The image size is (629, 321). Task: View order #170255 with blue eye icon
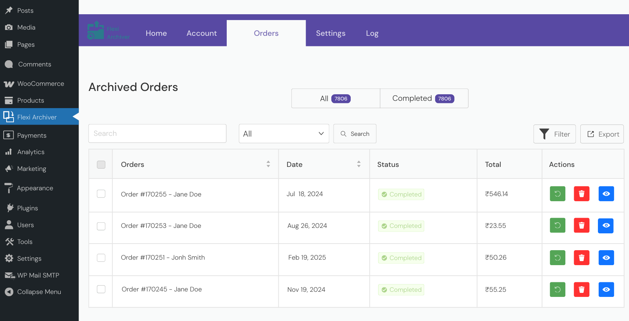pyautogui.click(x=606, y=194)
